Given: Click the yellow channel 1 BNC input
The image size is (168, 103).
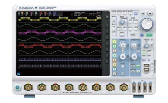Looking at the screenshot, I should pyautogui.click(x=28, y=88).
